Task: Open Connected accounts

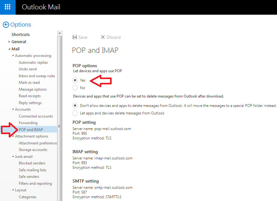Action: (x=36, y=116)
